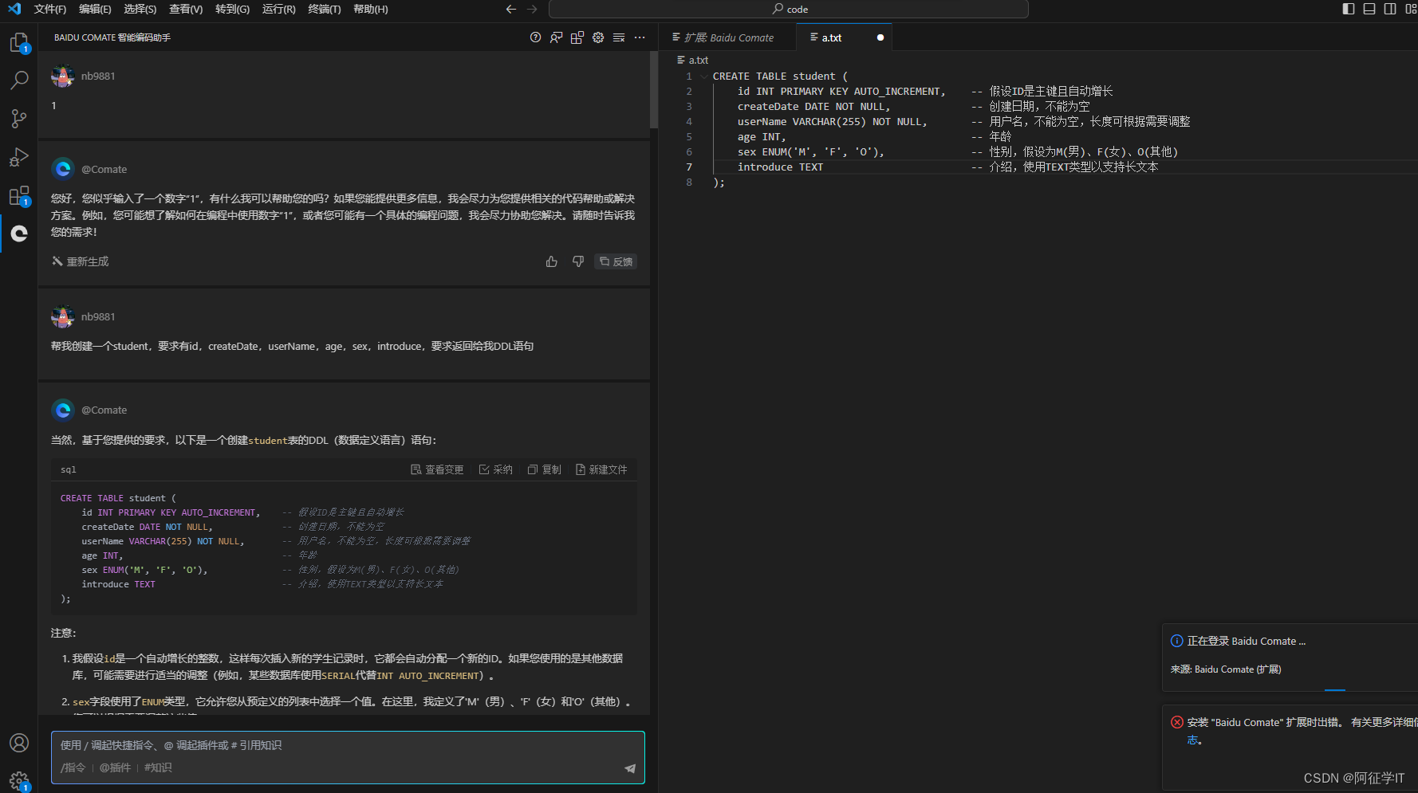
Task: Click the @插件 shortcut below input
Action: [115, 767]
